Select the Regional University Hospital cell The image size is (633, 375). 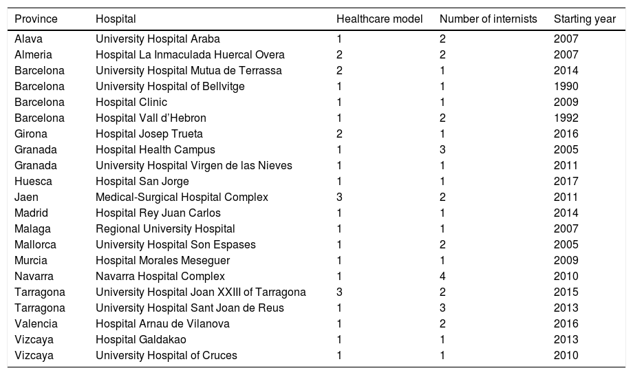coord(165,228)
